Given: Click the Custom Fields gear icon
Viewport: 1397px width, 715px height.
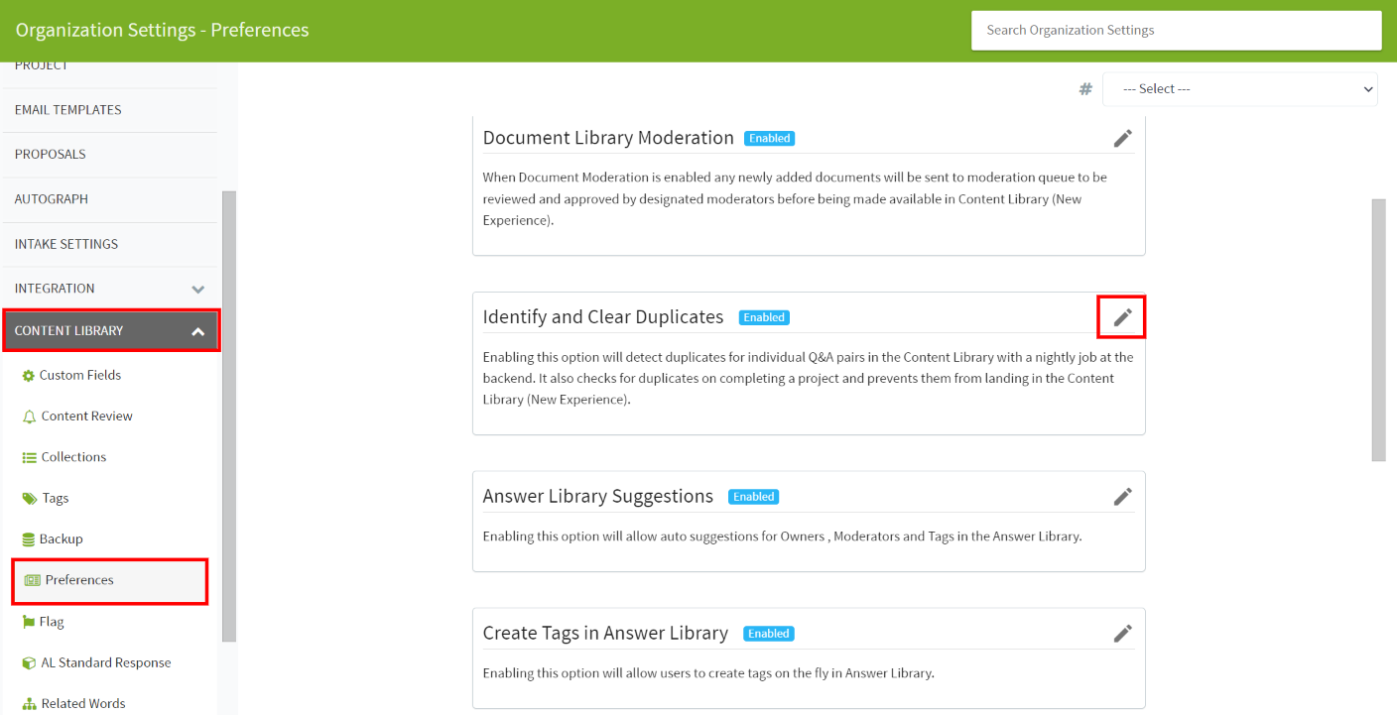Looking at the screenshot, I should tap(28, 376).
